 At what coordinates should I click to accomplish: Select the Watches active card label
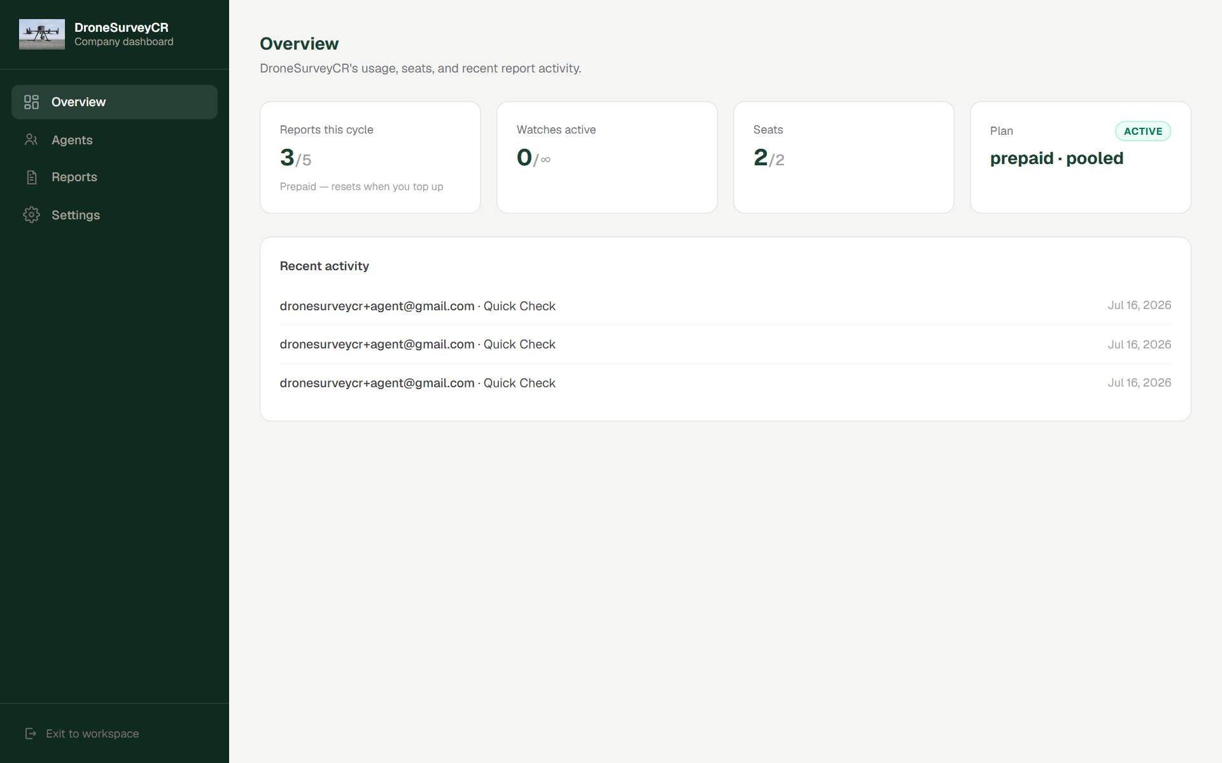556,130
